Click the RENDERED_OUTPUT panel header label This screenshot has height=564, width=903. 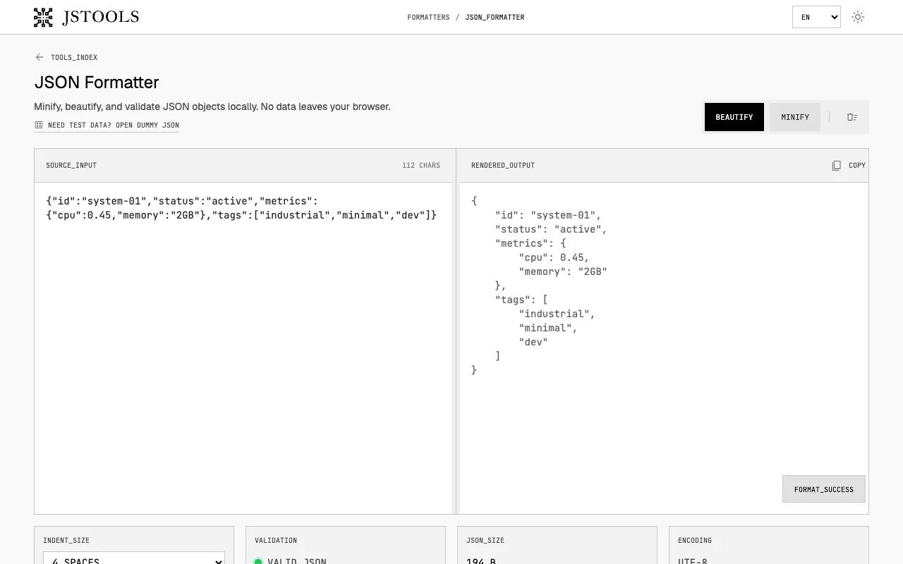tap(503, 165)
